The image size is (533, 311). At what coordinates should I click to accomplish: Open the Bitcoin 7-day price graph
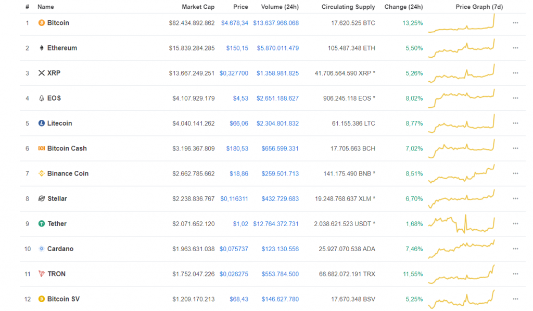(461, 23)
